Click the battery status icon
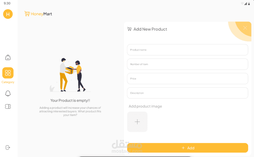Image resolution: width=254 pixels, height=157 pixels. [249, 4]
